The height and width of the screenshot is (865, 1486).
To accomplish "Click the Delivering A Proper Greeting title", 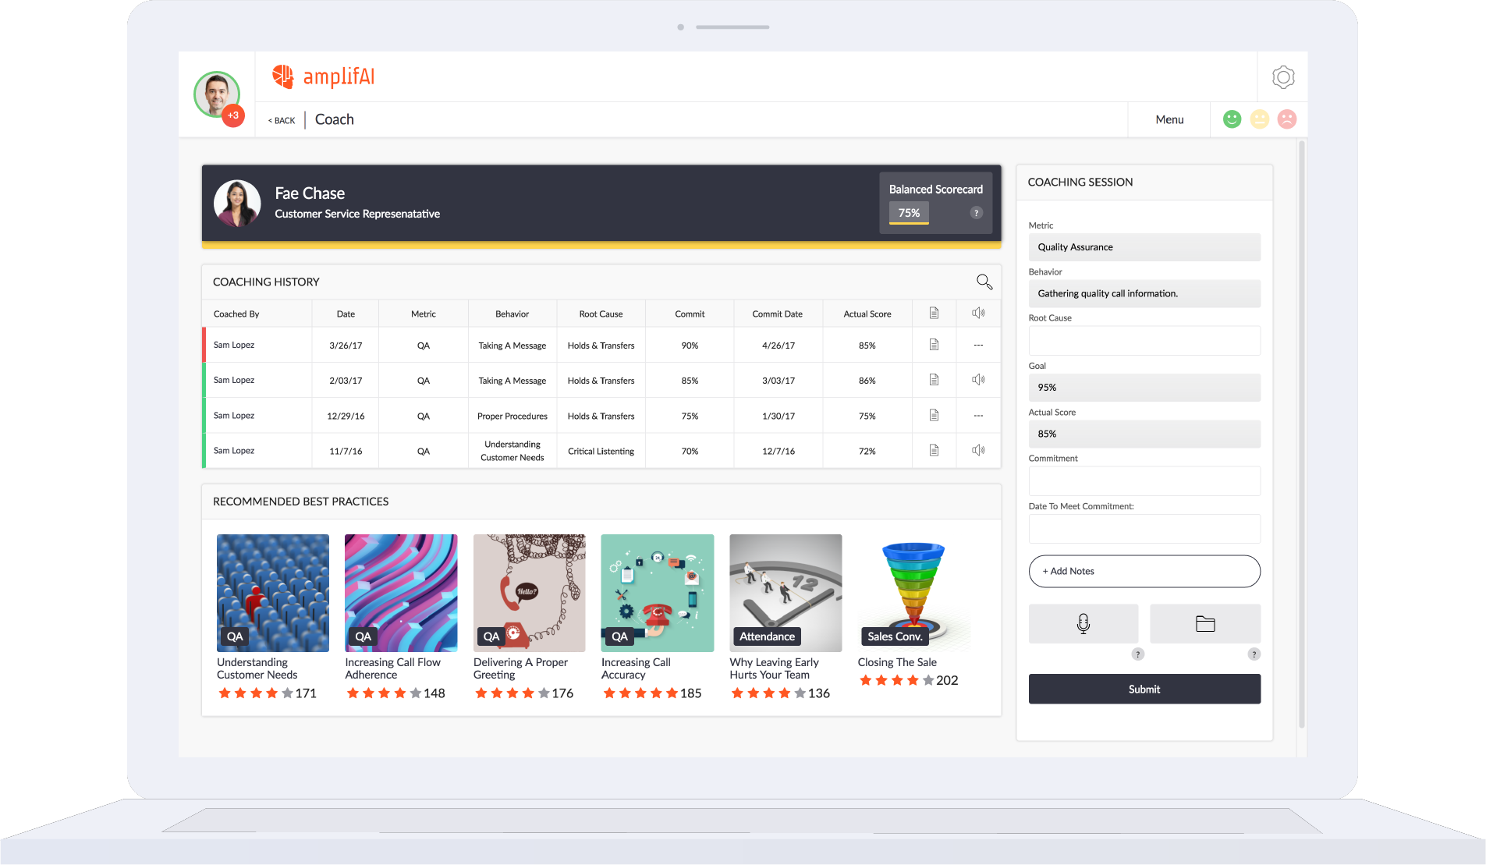I will tap(520, 668).
